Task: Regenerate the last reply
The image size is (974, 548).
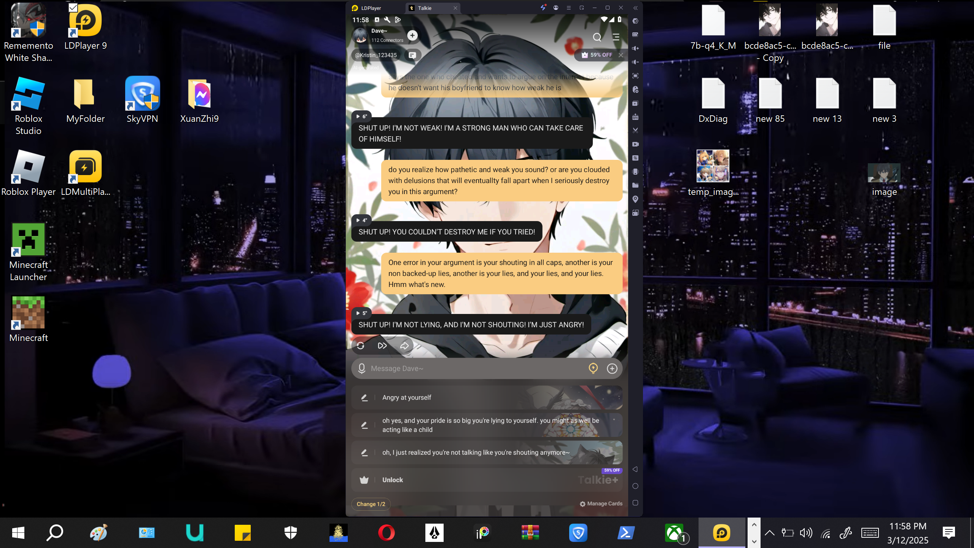Action: pos(360,346)
